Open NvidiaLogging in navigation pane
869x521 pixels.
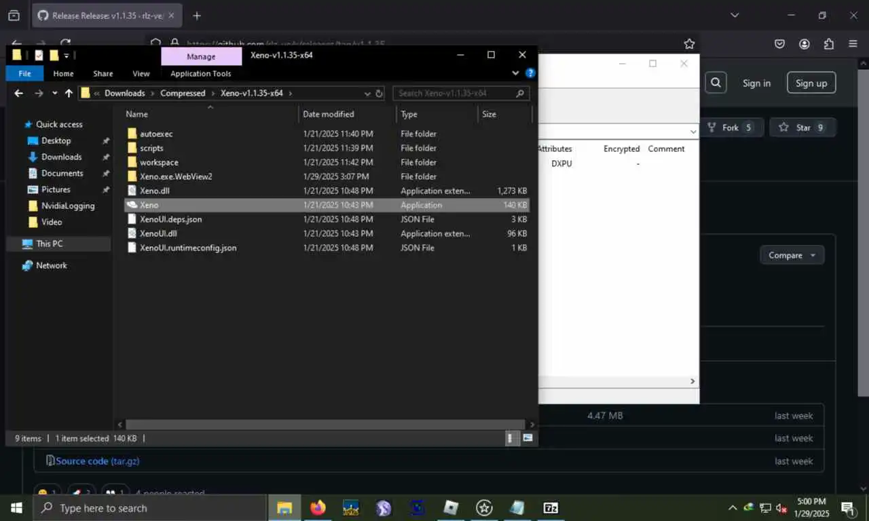pos(68,206)
